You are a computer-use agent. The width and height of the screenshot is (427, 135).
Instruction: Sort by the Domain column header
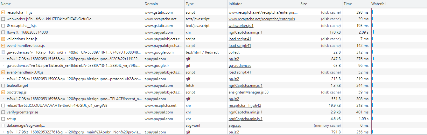pyautogui.click(x=151, y=4)
